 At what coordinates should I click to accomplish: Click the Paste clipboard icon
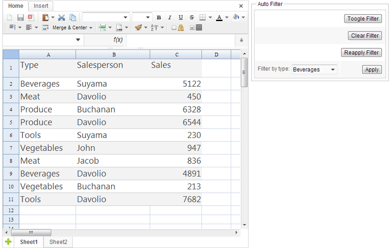tap(45, 17)
